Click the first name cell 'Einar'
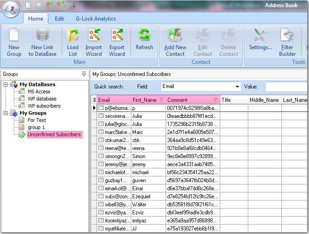 (x=148, y=188)
